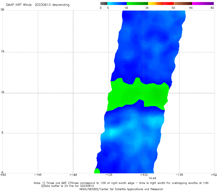Click the longitude label '-140'

[73, 175]
